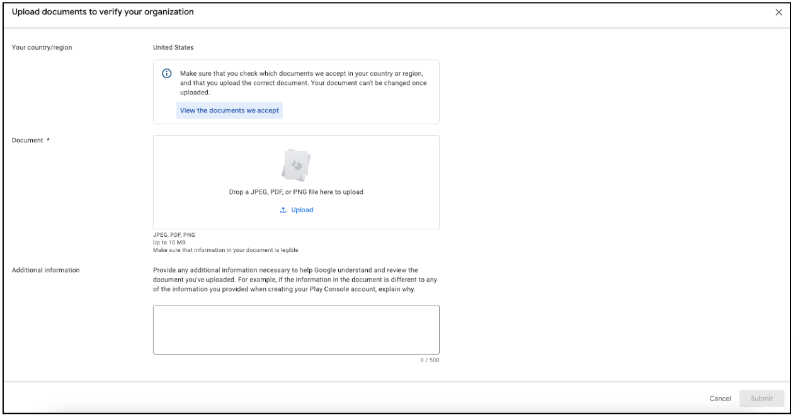Viewport: 793px width, 417px height.
Task: Click Cancel button
Action: pos(720,398)
